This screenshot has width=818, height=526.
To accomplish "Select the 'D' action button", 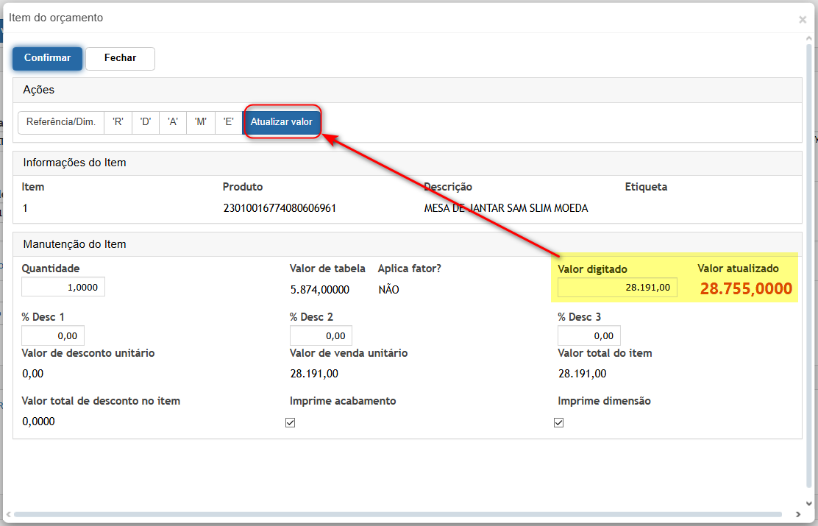I will pyautogui.click(x=146, y=122).
